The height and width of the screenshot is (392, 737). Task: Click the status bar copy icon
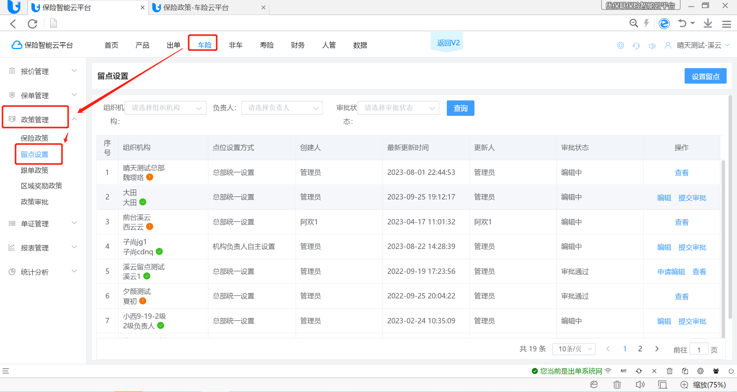685,371
